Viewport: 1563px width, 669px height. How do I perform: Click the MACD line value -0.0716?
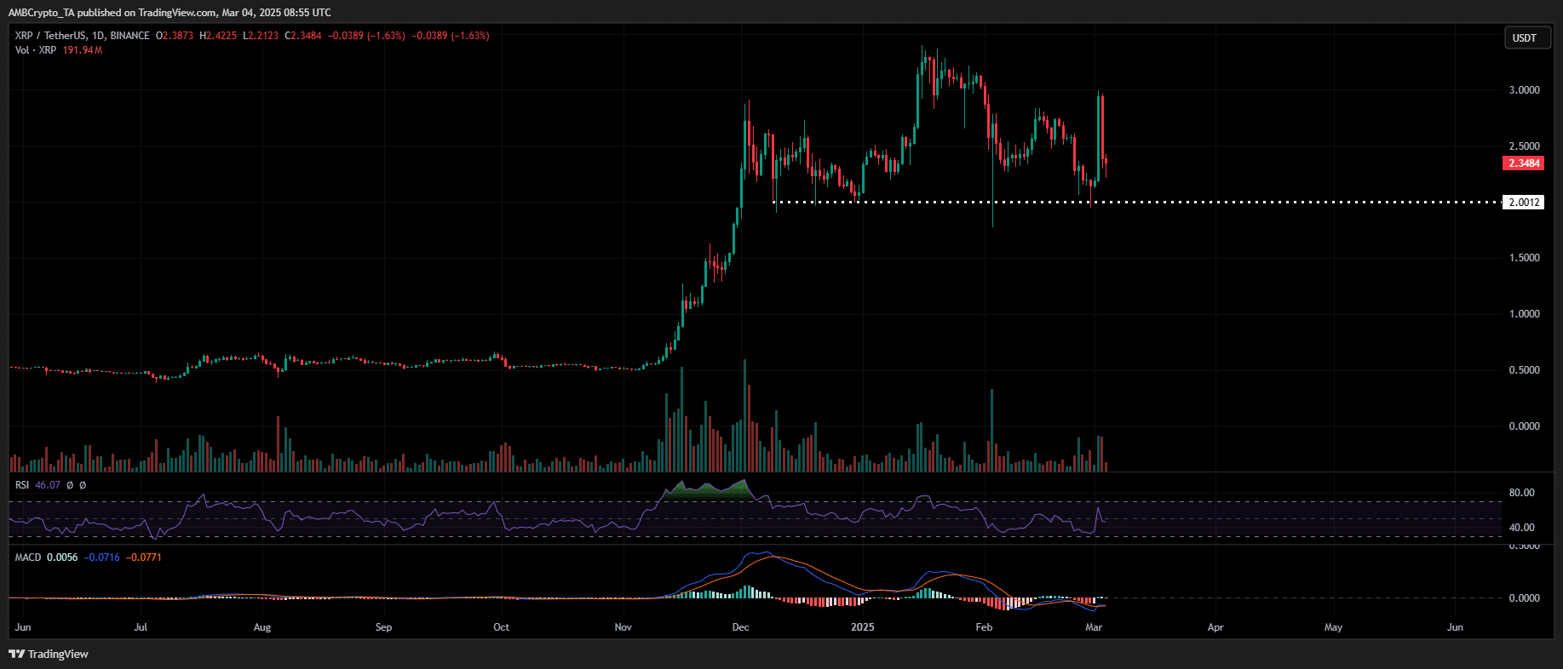[x=103, y=557]
